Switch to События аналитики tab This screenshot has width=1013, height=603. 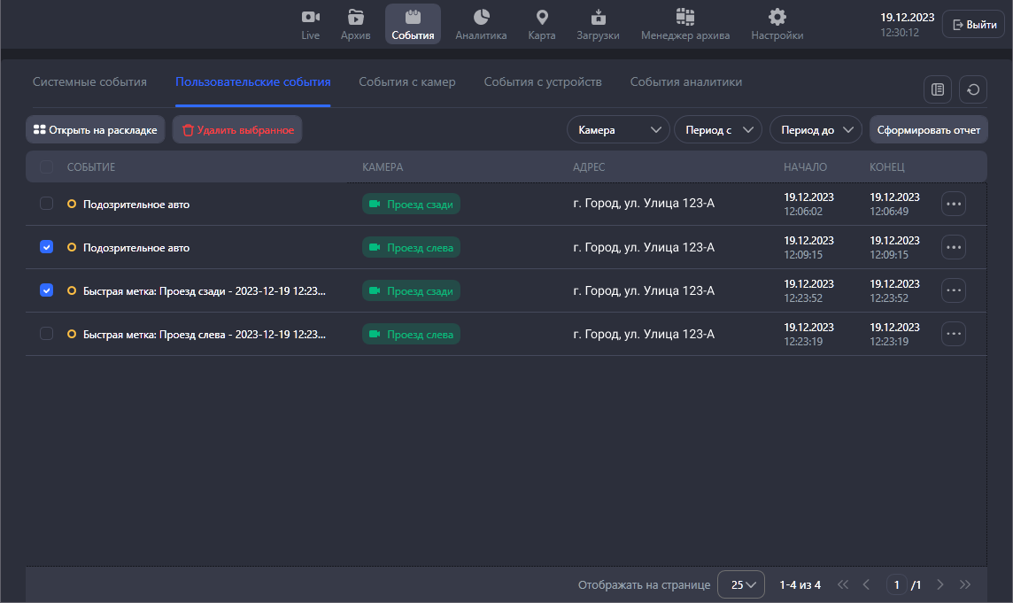click(x=685, y=82)
